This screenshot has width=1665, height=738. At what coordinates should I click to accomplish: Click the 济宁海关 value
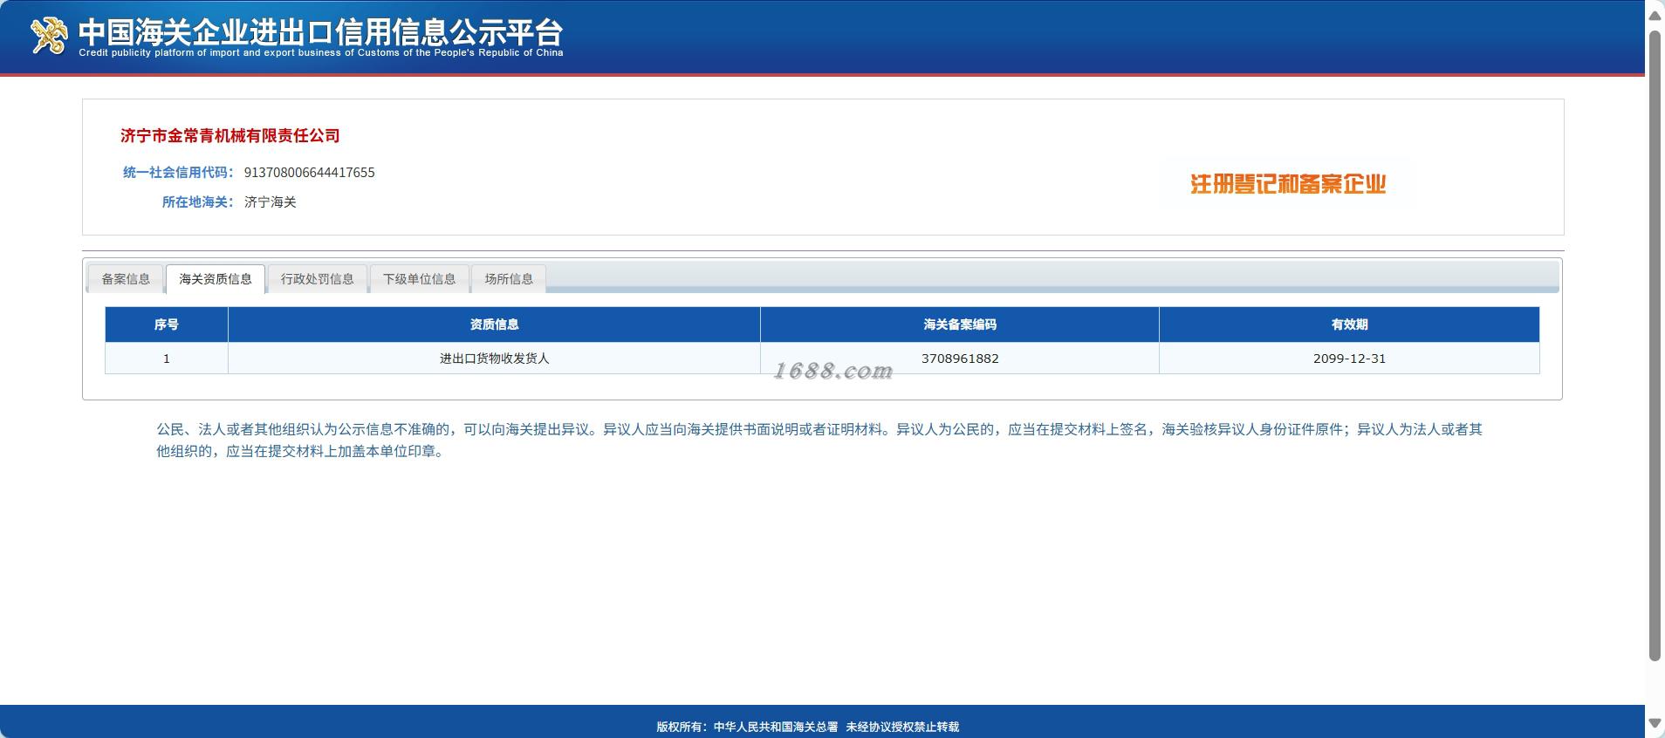(271, 202)
